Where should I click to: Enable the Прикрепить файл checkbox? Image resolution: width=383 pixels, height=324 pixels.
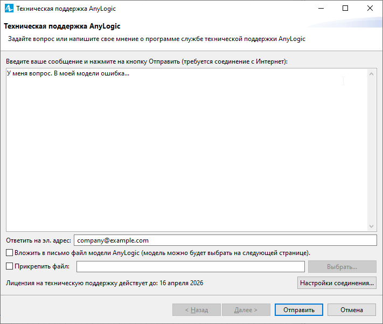[9, 266]
